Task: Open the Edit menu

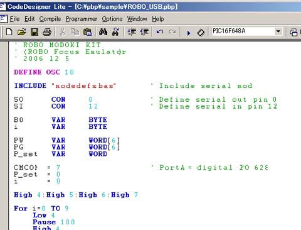Action: [29, 19]
